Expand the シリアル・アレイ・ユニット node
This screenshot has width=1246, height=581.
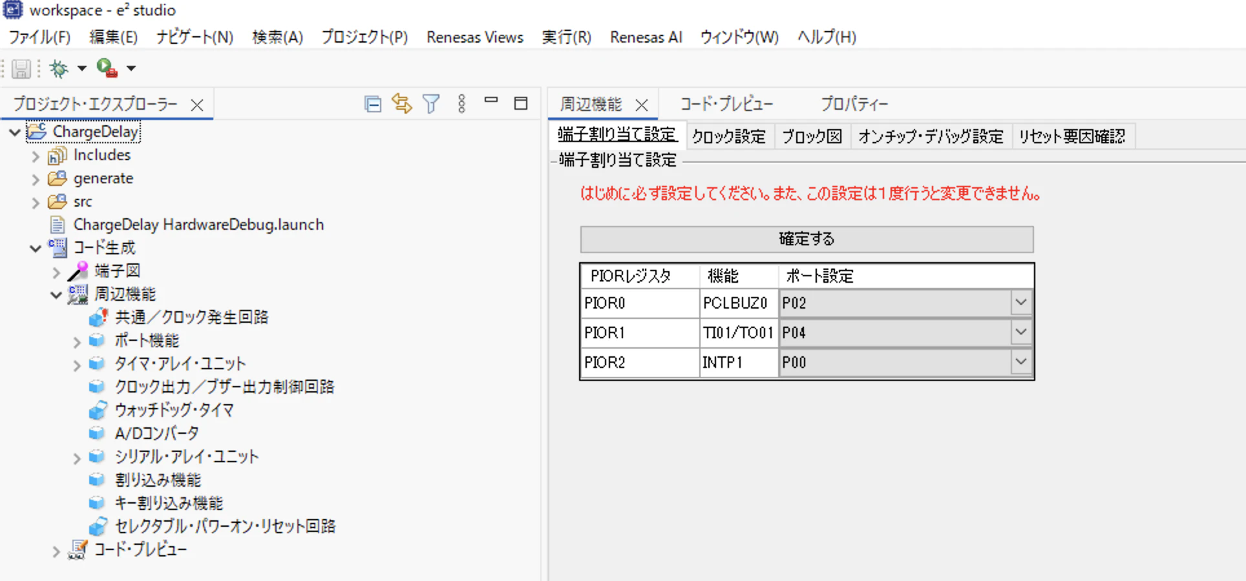77,458
